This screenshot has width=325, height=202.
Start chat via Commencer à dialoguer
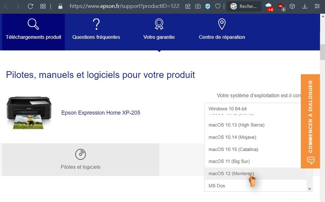click(310, 121)
